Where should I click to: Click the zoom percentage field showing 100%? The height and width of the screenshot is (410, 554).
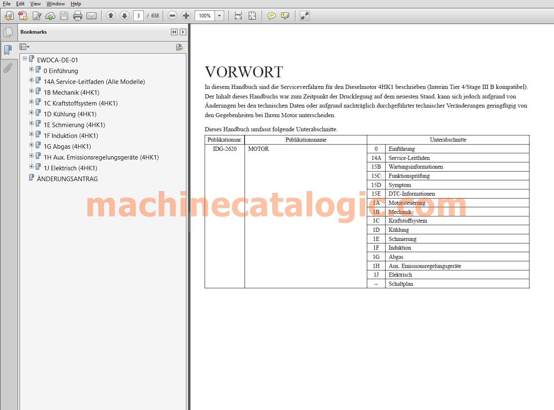[x=205, y=16]
